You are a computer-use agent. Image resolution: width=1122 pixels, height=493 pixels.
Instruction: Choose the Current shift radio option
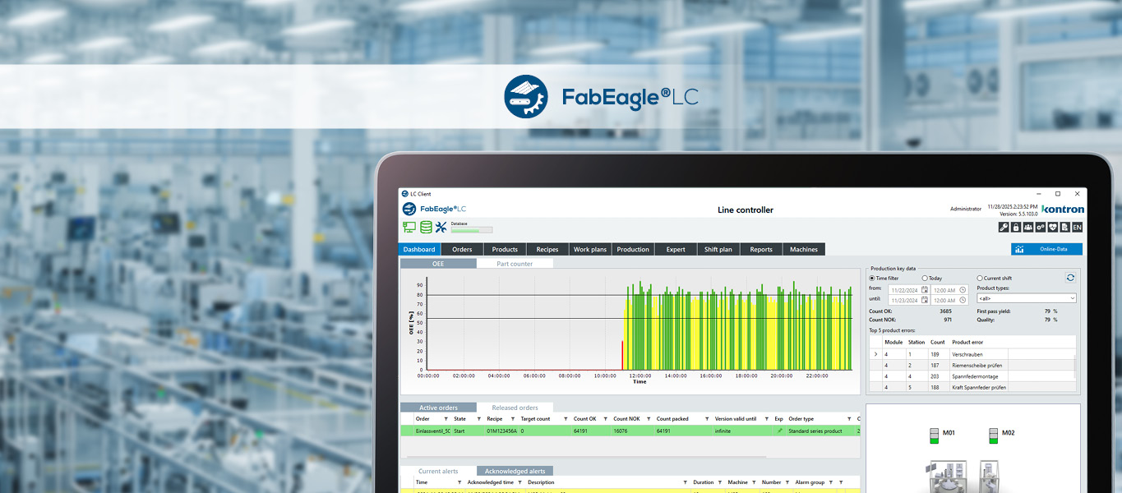pyautogui.click(x=980, y=279)
